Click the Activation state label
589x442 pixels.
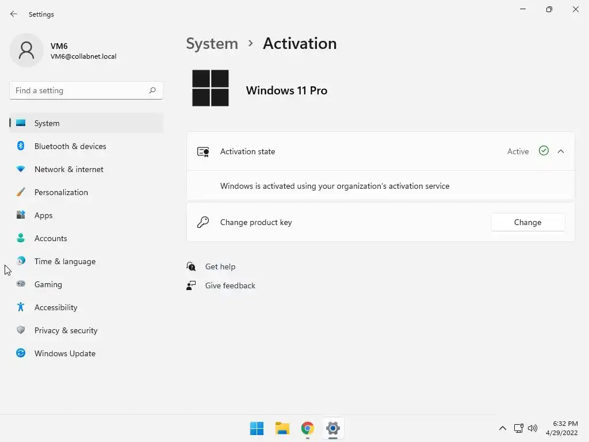pos(247,151)
